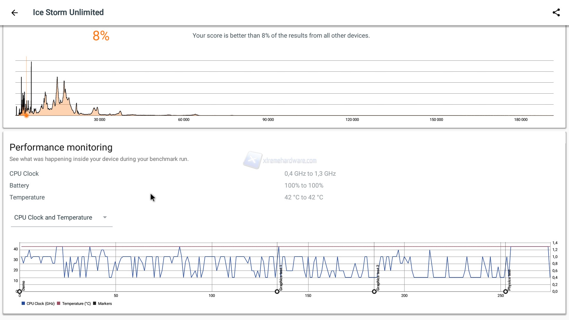Toggle CPU Clock (GHz) legend label
569x320 pixels.
click(41, 303)
